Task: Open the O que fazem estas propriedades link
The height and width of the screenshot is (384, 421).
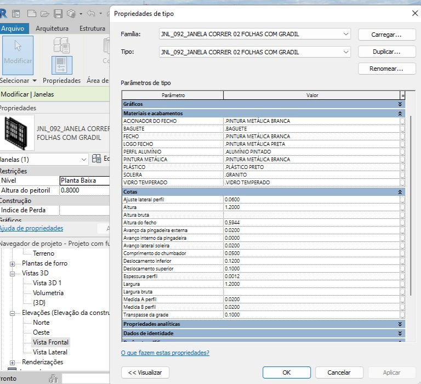Action: [x=165, y=353]
